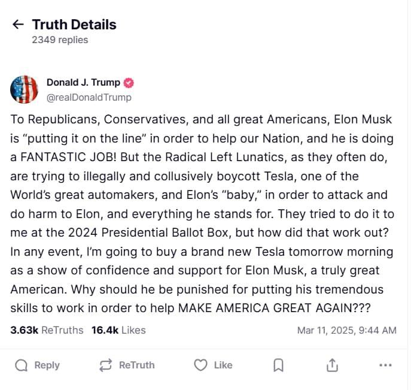Bookmark this truth post
This screenshot has height=390, width=411.
[x=278, y=365]
